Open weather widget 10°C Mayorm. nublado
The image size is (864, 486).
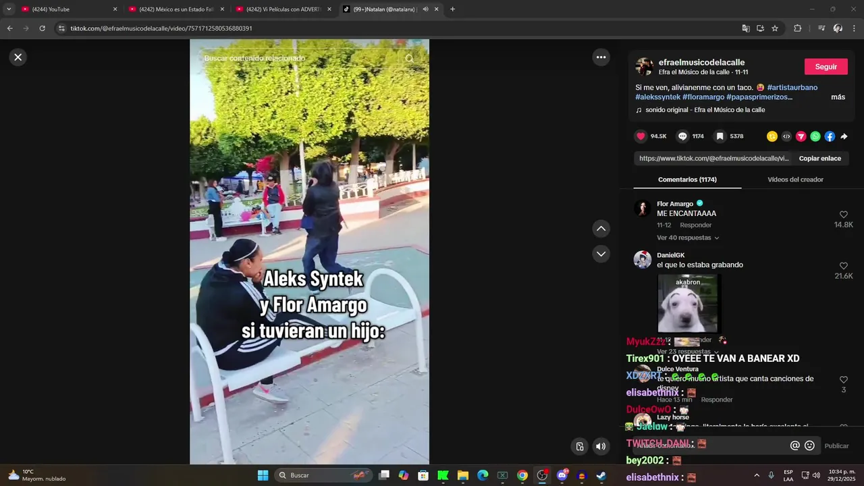[37, 475]
